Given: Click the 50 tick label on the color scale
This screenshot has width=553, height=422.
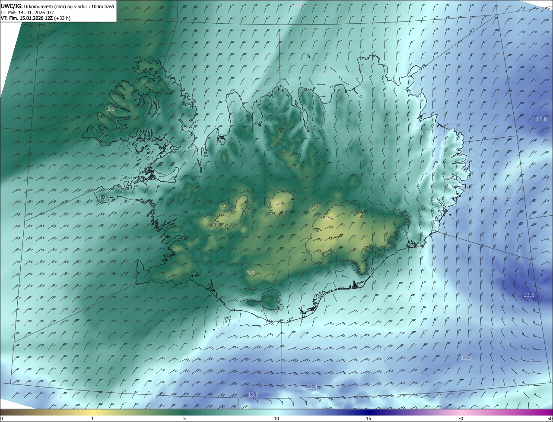Looking at the screenshot, I should 549,419.
